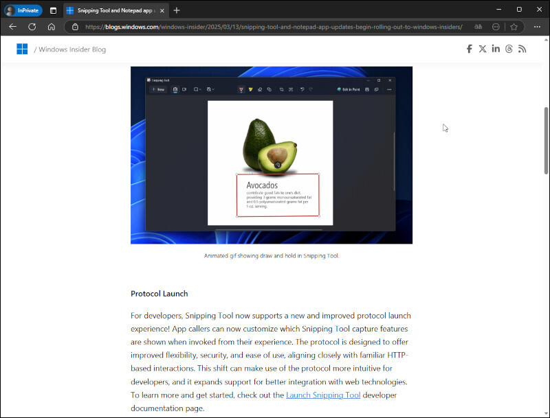Minimize the browser window
This screenshot has height=418, width=550.
499,10
